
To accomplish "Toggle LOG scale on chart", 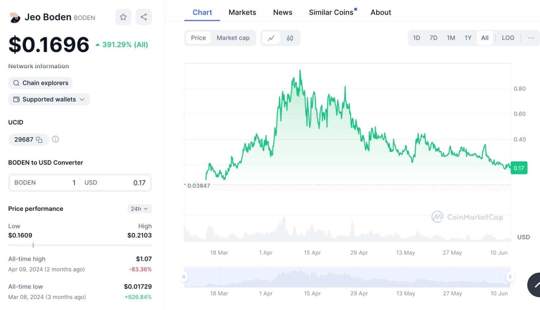I will (x=508, y=38).
